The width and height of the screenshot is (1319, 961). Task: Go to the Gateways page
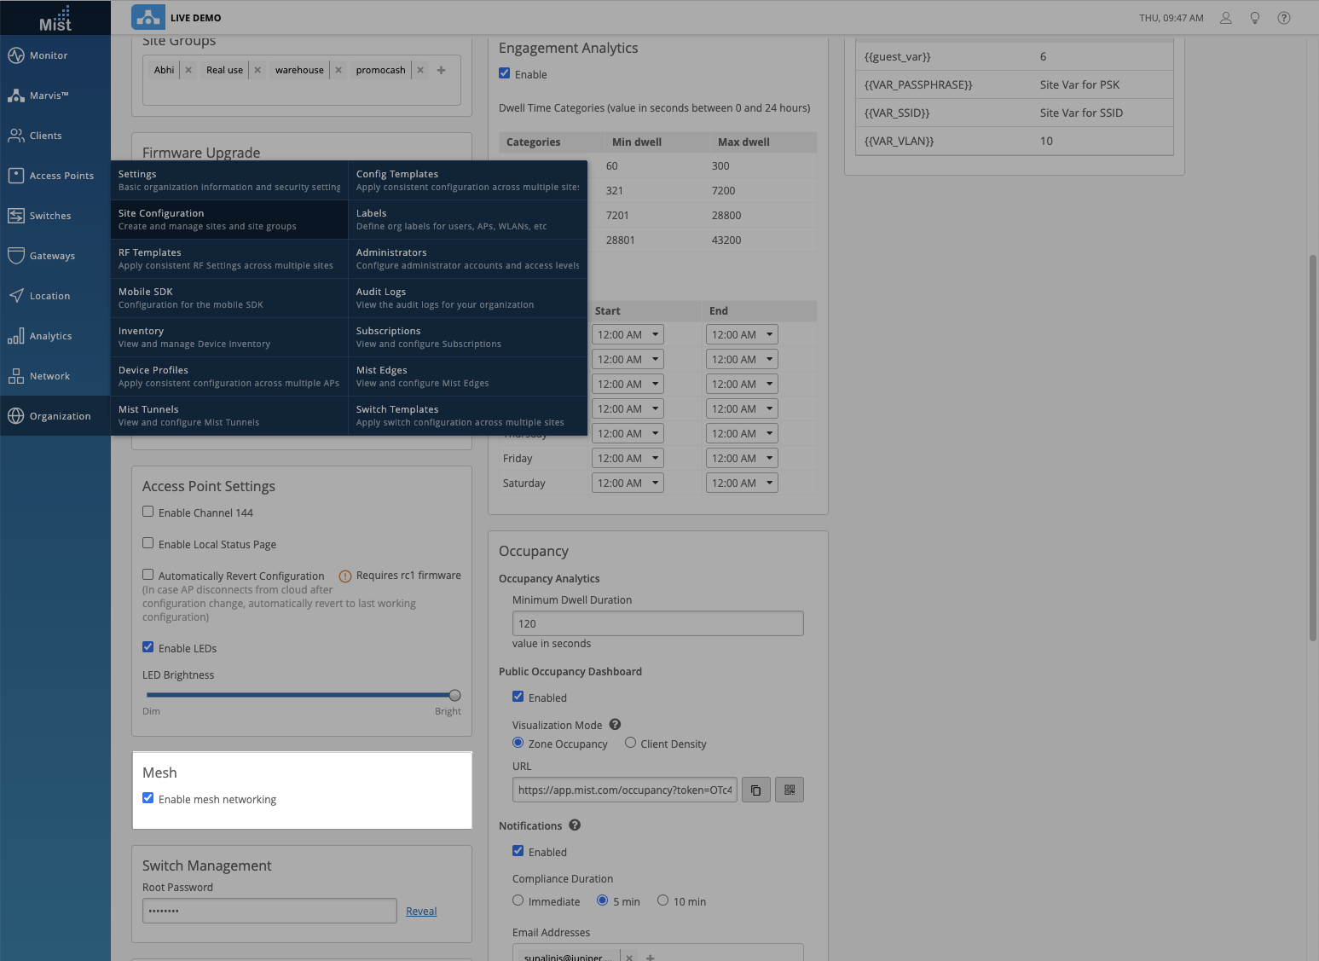(55, 256)
